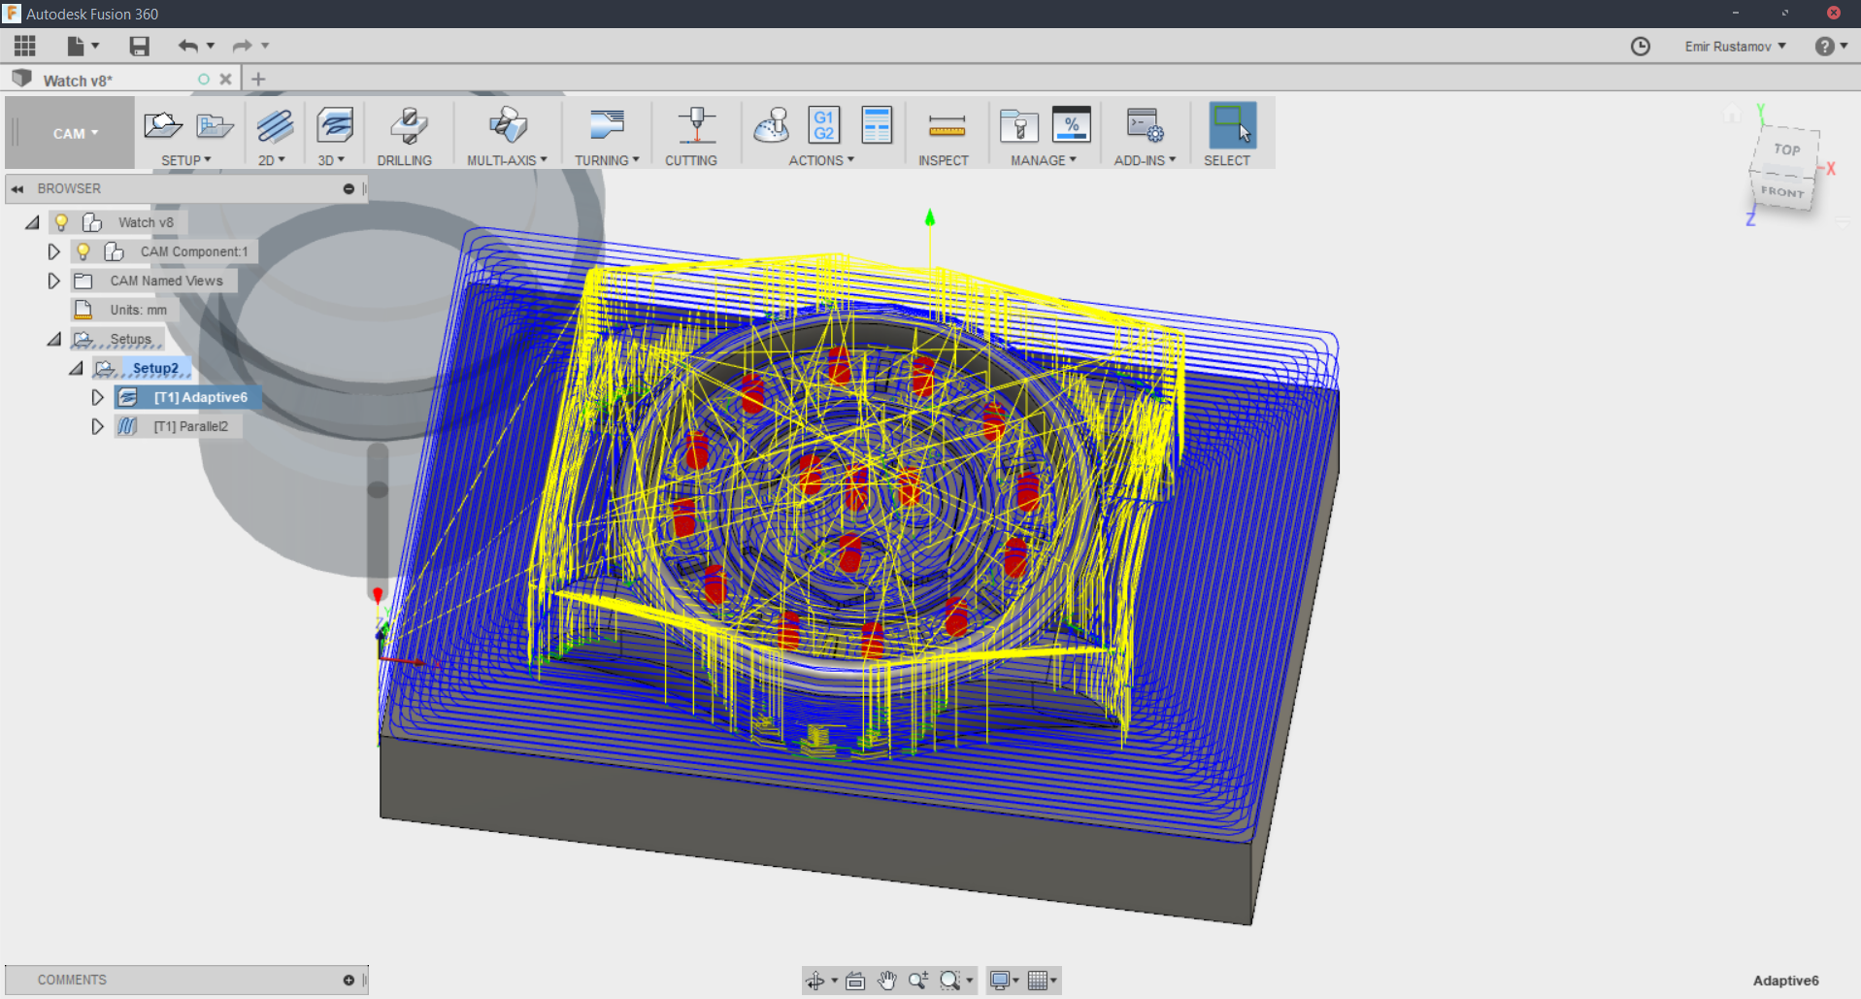Open the Grid and Snaps dropdown
Viewport: 1861px width, 999px height.
pos(1043,981)
